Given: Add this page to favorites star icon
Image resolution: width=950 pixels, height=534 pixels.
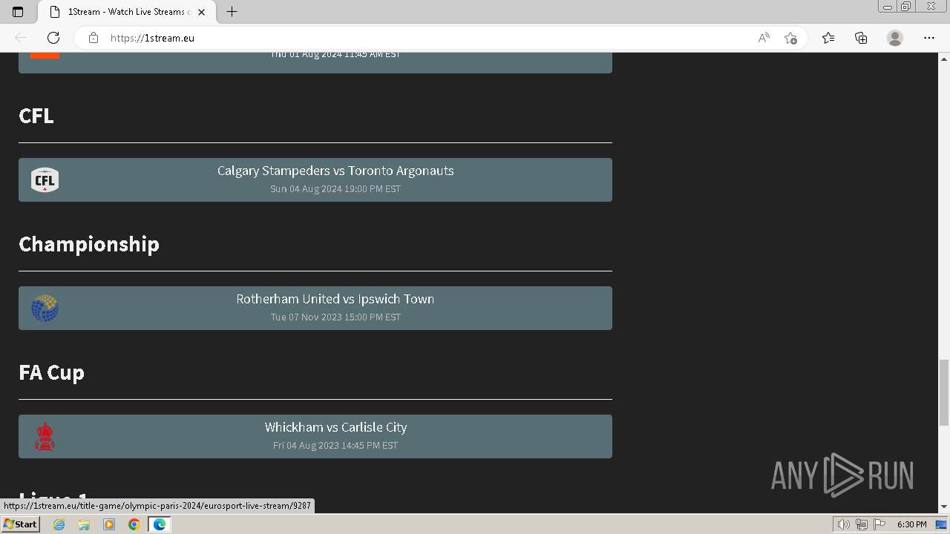Looking at the screenshot, I should tap(790, 38).
